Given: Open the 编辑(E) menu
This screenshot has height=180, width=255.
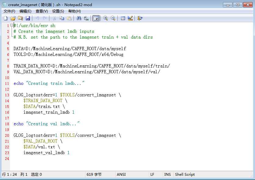Looking at the screenshot, I should [25, 11].
